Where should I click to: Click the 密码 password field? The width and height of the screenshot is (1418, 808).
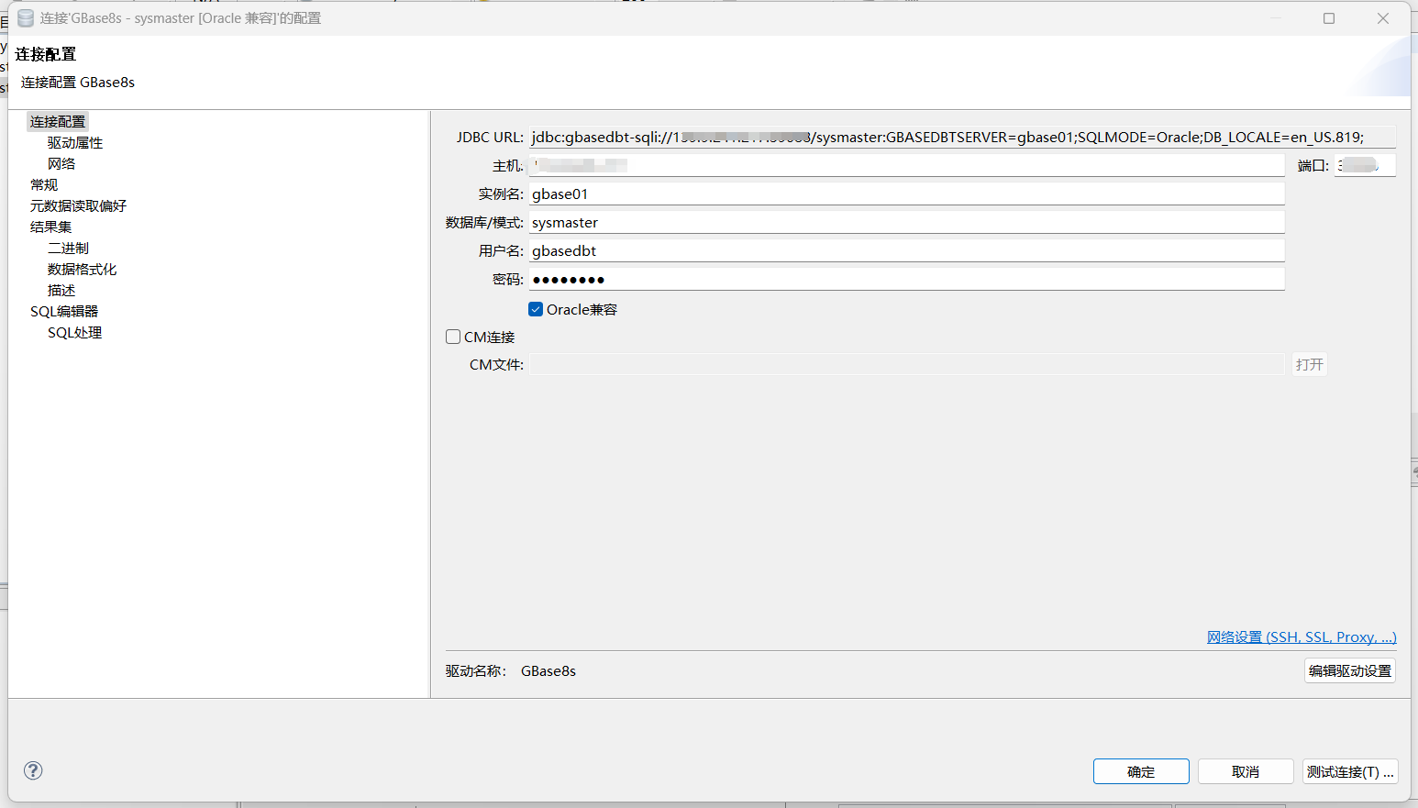tap(906, 279)
